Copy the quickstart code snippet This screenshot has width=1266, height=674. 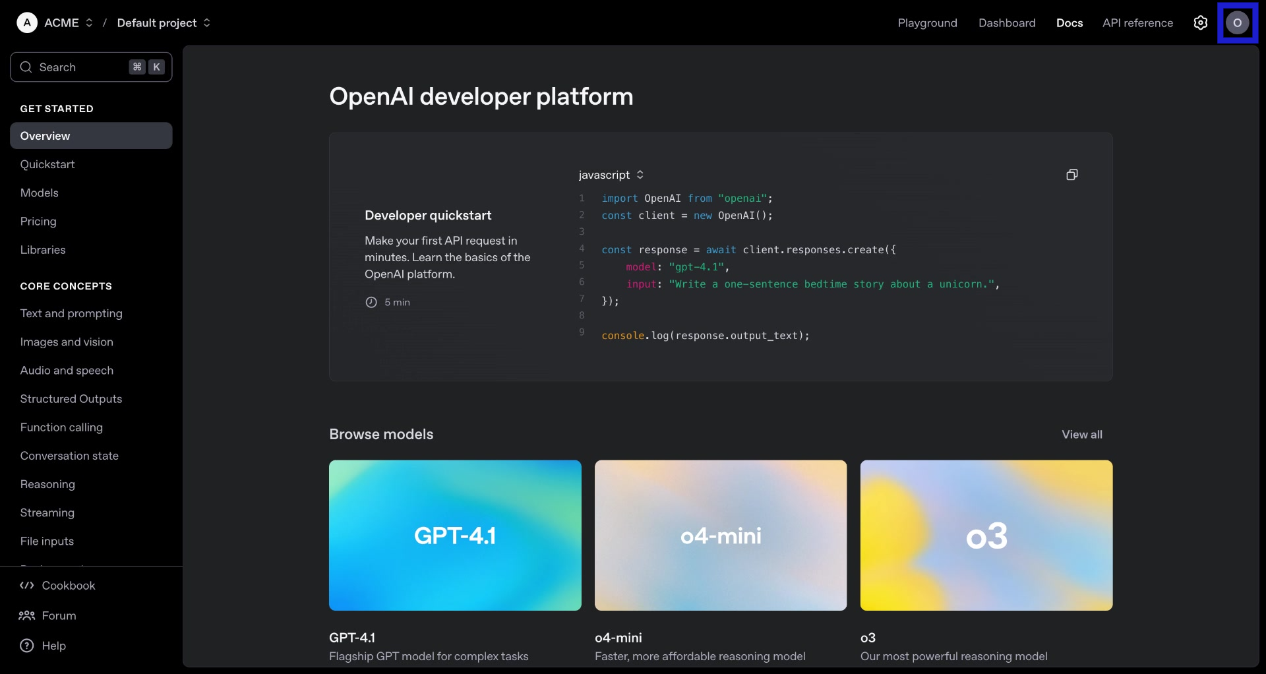1071,175
